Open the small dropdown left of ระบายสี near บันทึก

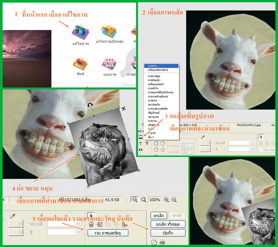pos(16,224)
